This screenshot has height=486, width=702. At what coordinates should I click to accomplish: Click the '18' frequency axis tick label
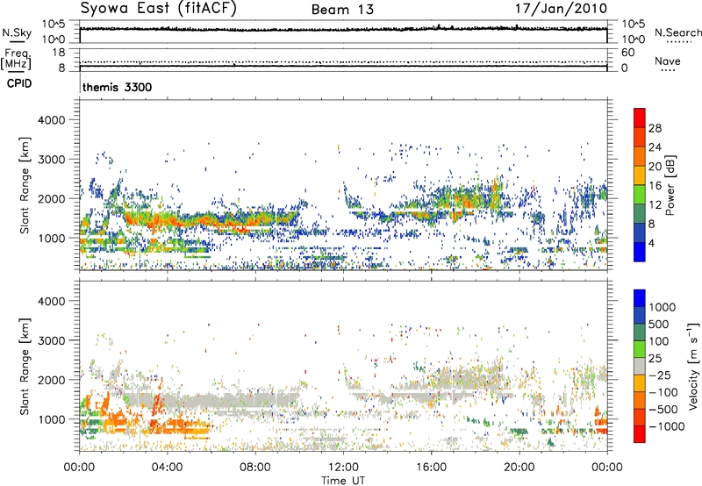coord(59,53)
